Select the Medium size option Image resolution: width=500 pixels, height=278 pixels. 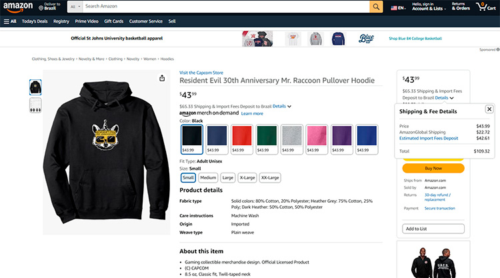point(208,177)
